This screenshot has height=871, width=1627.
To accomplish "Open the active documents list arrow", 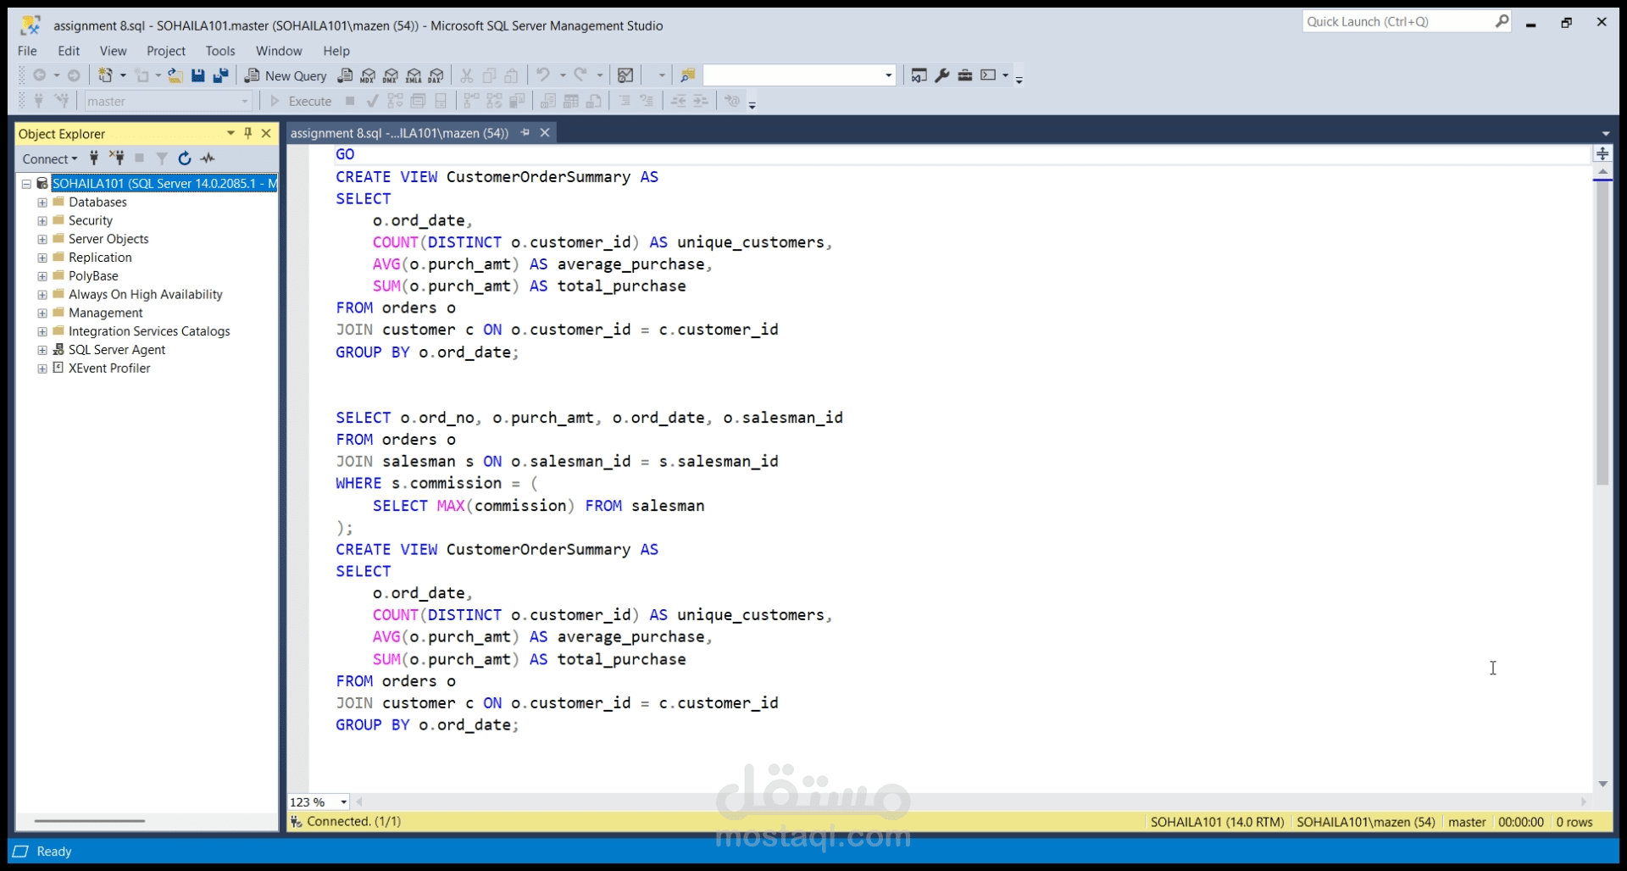I will pos(1605,134).
